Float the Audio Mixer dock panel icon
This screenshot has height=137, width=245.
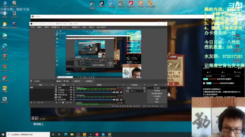coord(123,85)
